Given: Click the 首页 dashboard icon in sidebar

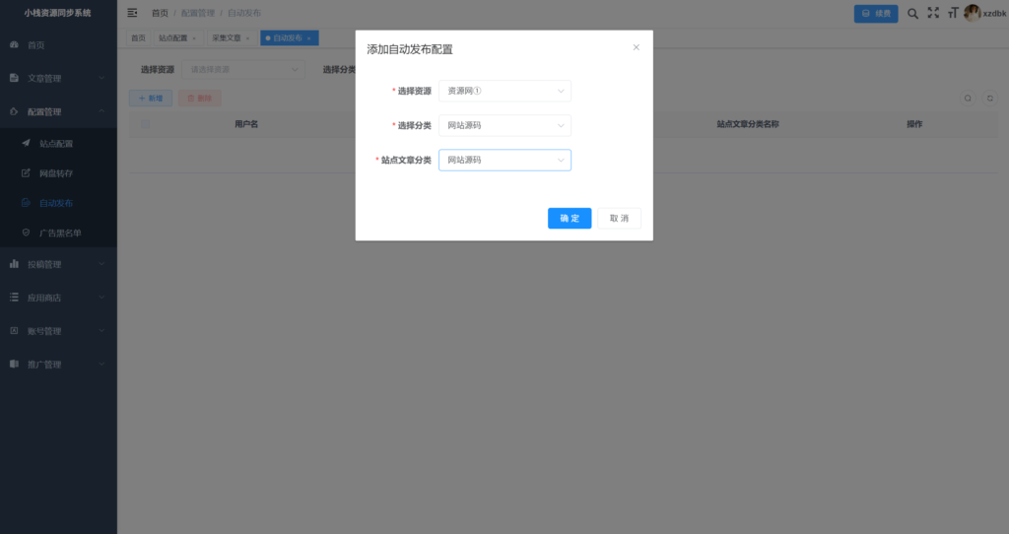Looking at the screenshot, I should point(14,44).
